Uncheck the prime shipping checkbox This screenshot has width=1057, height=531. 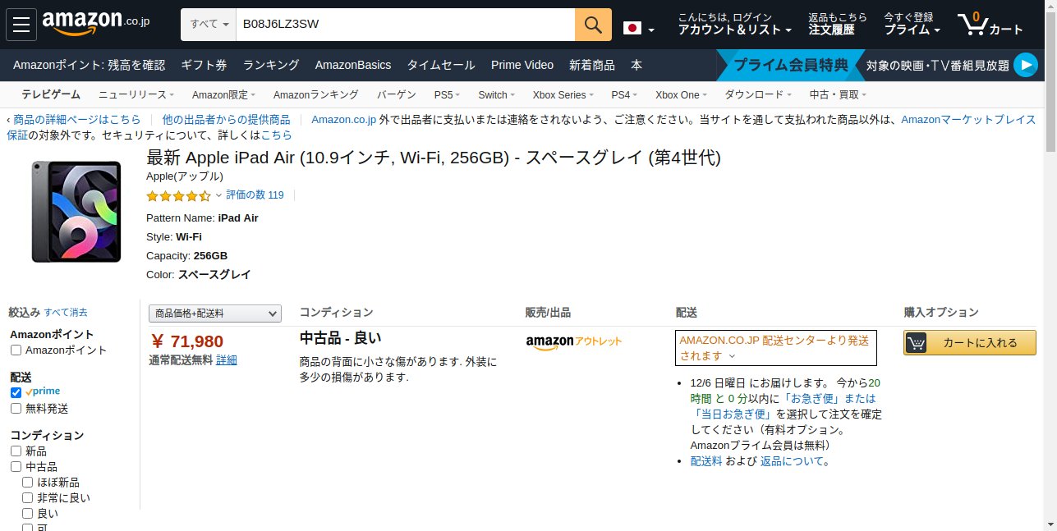(16, 392)
